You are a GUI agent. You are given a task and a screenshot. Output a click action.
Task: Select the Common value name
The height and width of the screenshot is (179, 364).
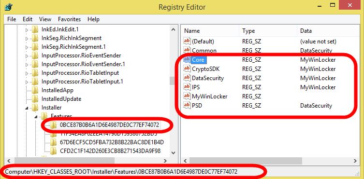point(204,51)
